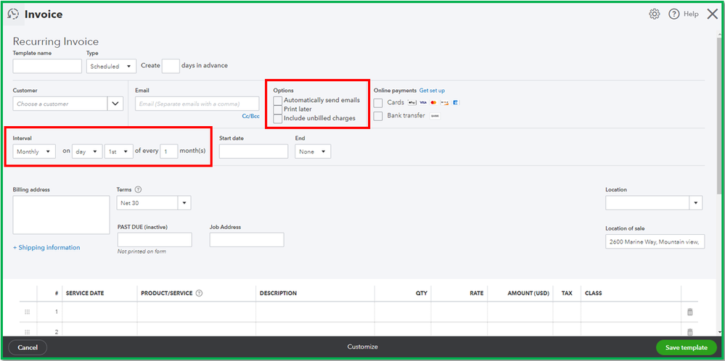Check the Print later option

pos(277,109)
